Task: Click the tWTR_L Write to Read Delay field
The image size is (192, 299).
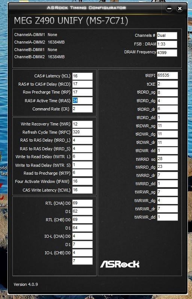Action: pos(82,157)
